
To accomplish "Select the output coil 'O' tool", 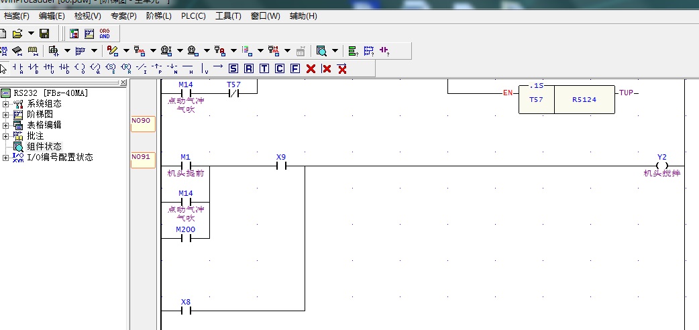I will click(80, 68).
